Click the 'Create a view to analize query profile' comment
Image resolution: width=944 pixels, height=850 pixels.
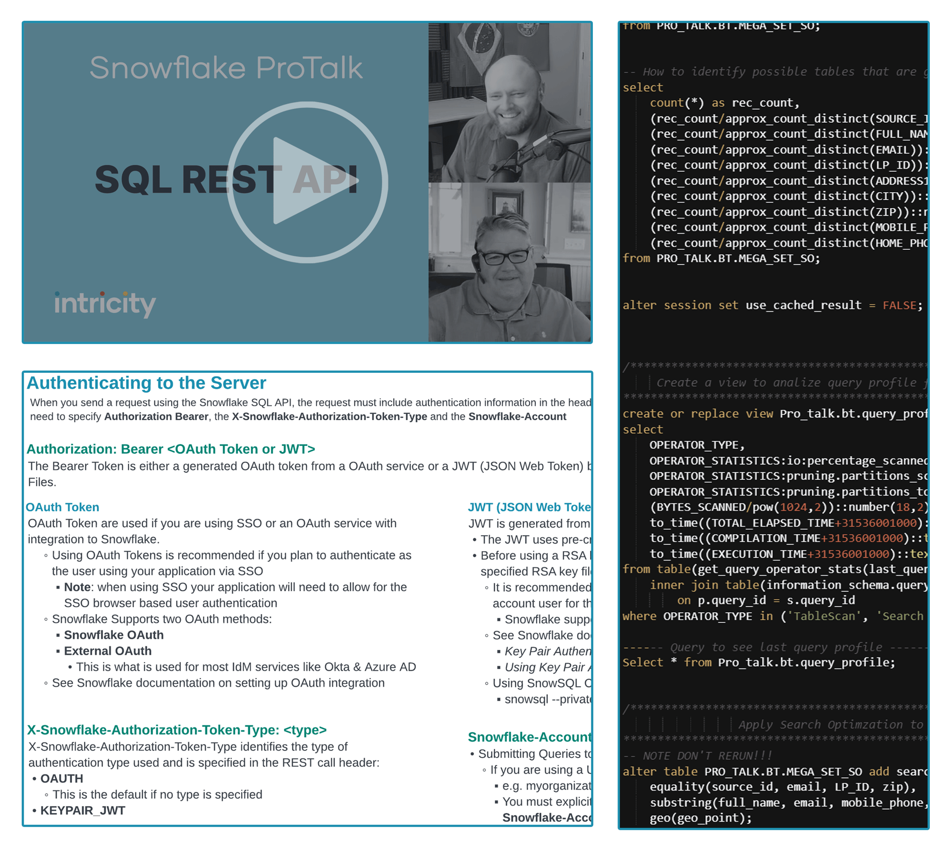click(792, 382)
